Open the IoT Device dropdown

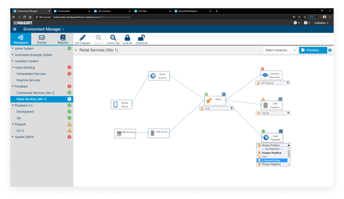point(273,83)
